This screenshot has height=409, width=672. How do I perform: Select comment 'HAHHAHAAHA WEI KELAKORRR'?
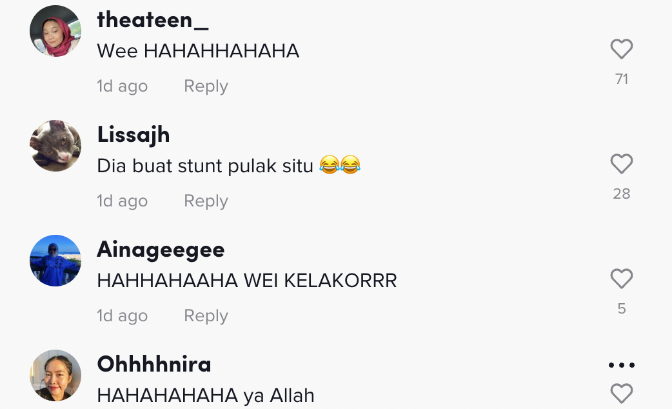[247, 281]
